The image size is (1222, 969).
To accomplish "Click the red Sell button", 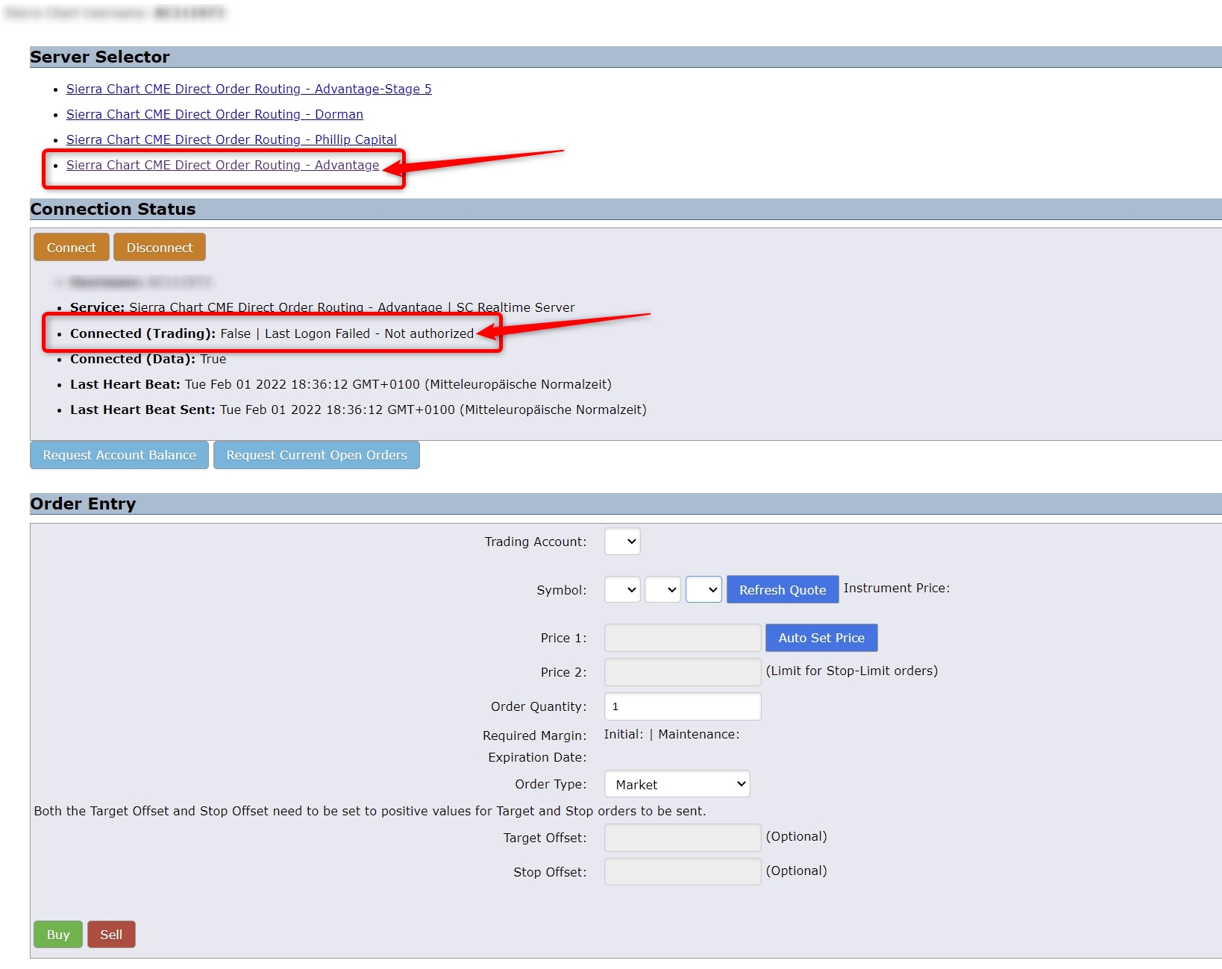I will 111,935.
